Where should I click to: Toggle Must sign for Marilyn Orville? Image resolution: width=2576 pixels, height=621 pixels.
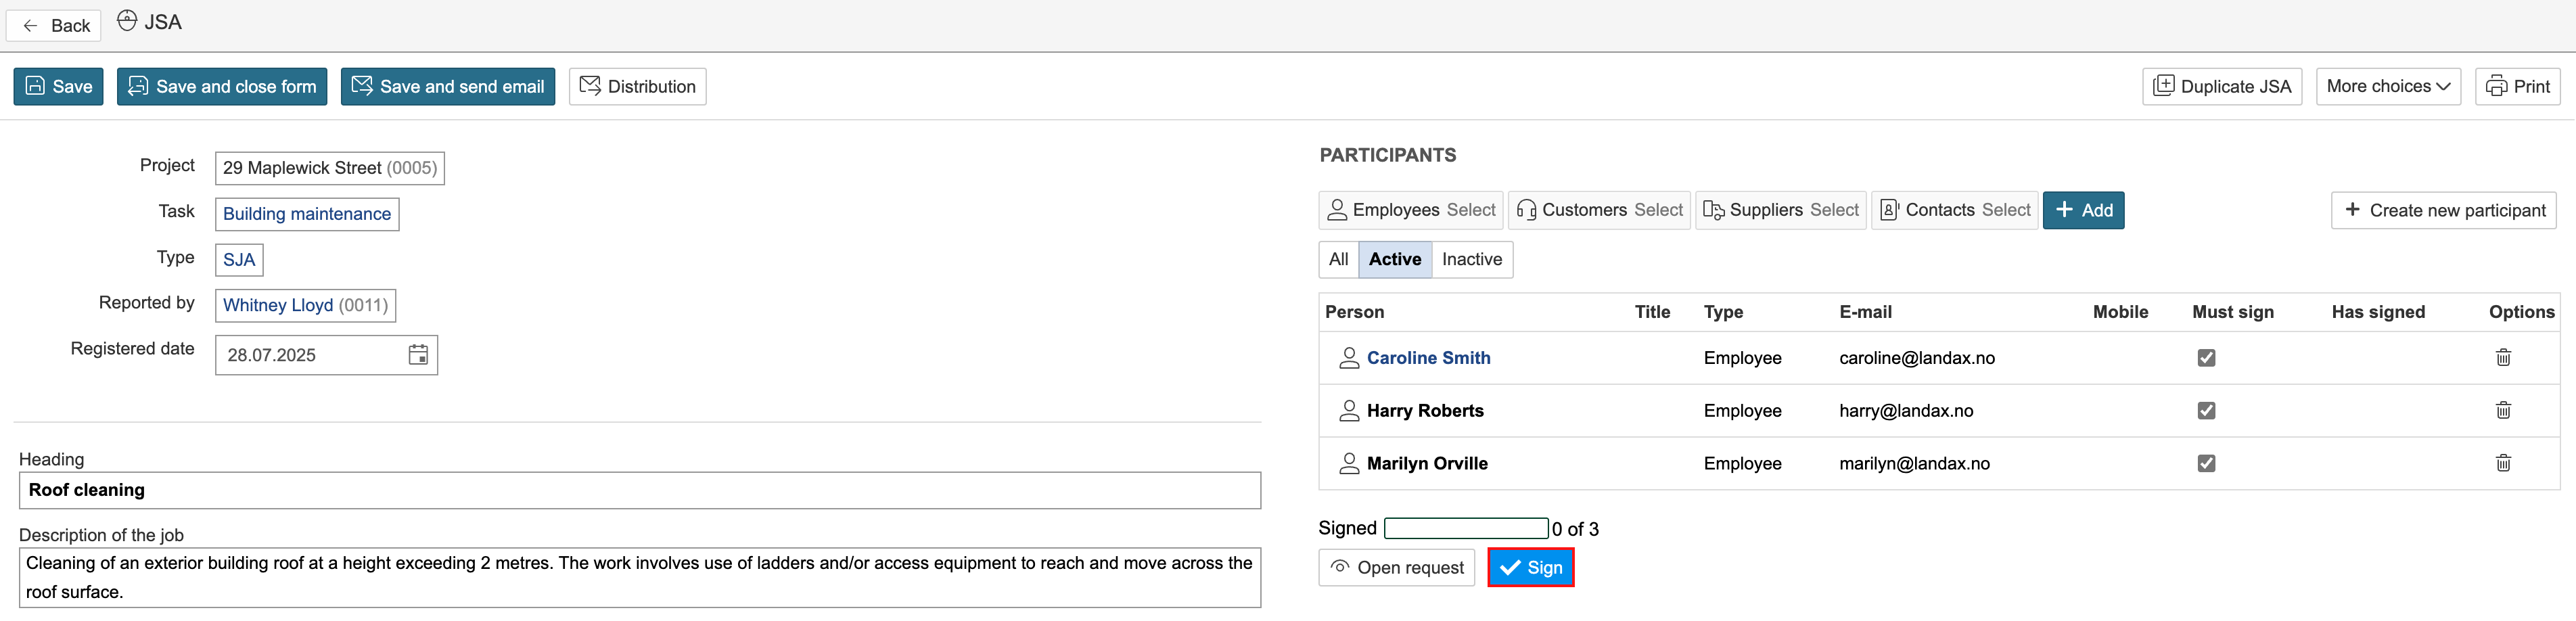[2206, 463]
